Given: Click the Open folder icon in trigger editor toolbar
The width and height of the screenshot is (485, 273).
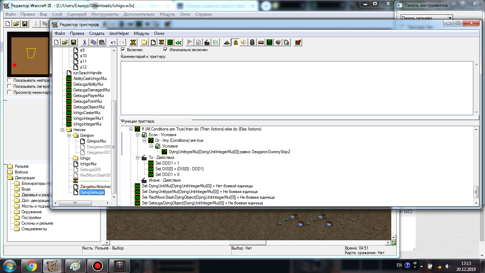Looking at the screenshot, I should tap(65, 42).
